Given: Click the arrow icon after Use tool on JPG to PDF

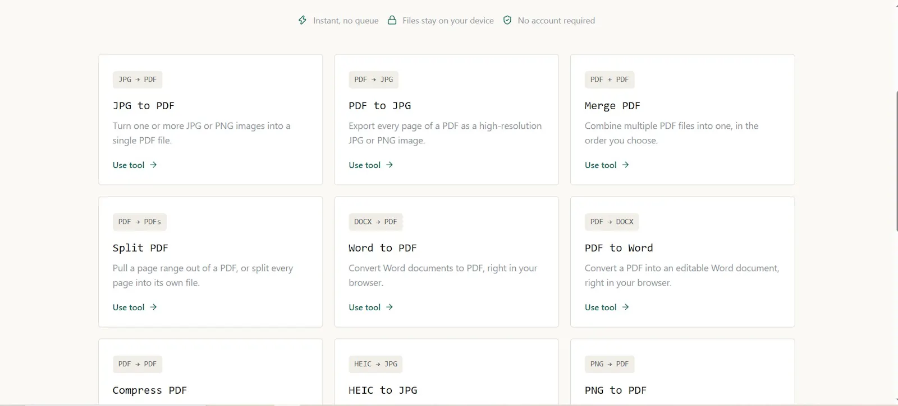Looking at the screenshot, I should coord(153,165).
